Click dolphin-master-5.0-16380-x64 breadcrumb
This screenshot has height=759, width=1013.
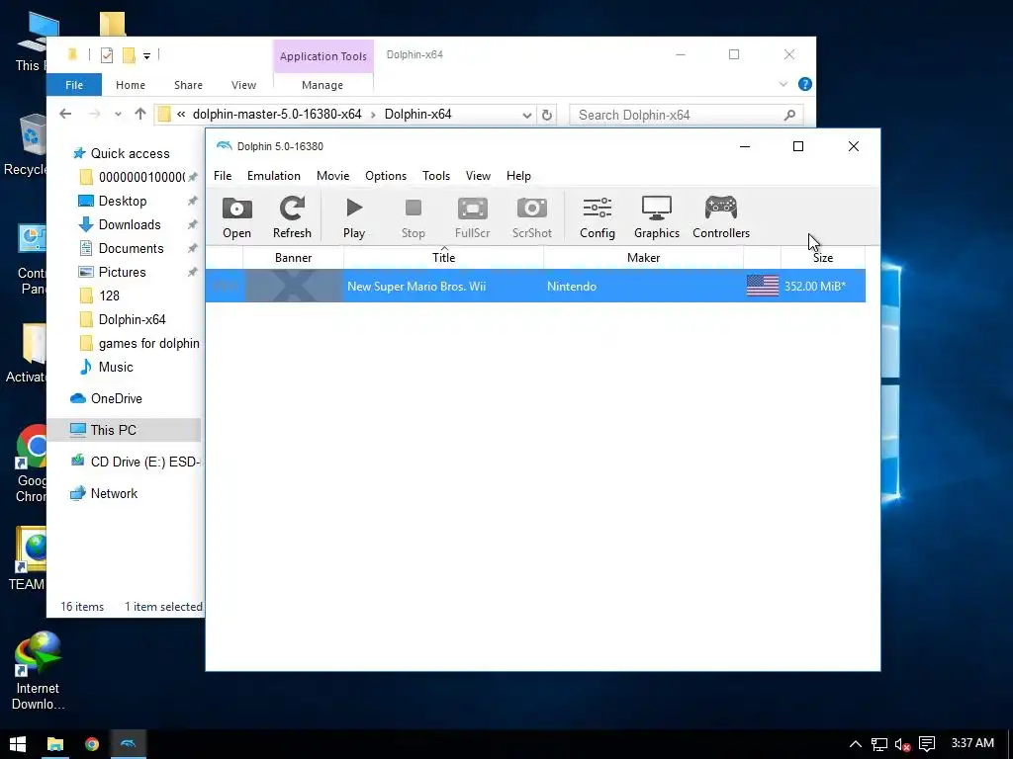(x=277, y=115)
